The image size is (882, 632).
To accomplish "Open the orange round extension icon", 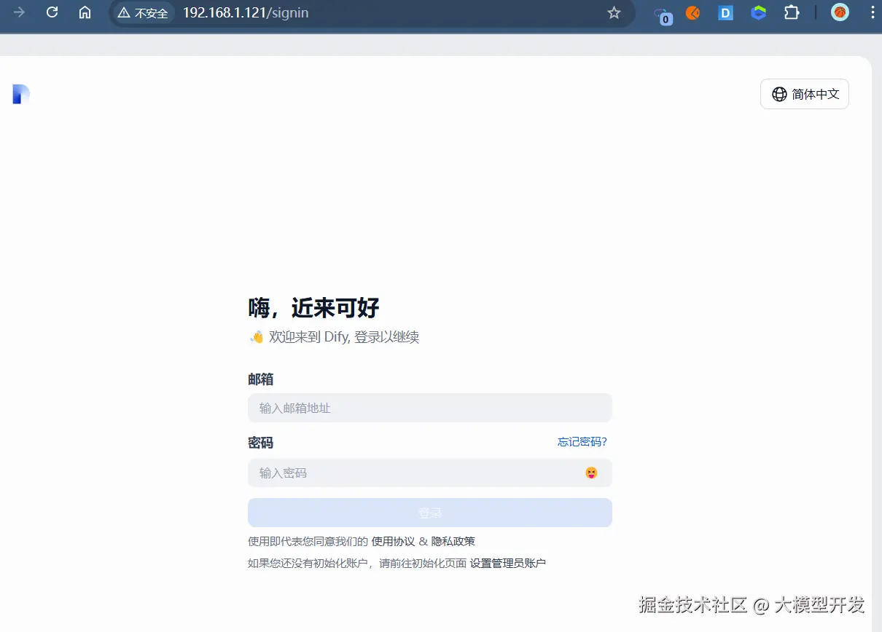I will 692,12.
